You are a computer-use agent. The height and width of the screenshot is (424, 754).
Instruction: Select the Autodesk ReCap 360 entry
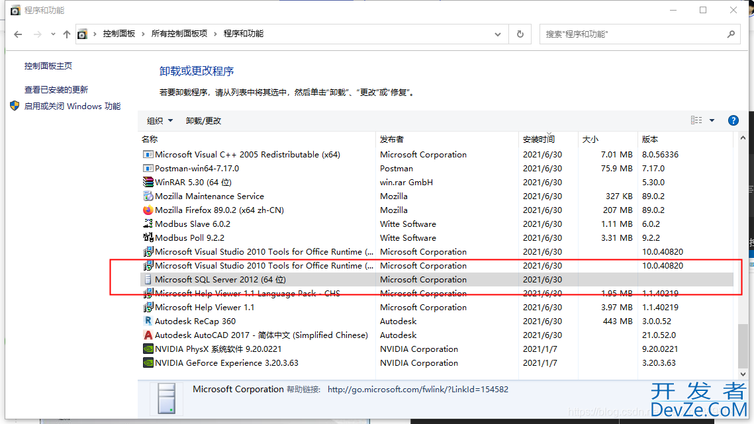[195, 321]
